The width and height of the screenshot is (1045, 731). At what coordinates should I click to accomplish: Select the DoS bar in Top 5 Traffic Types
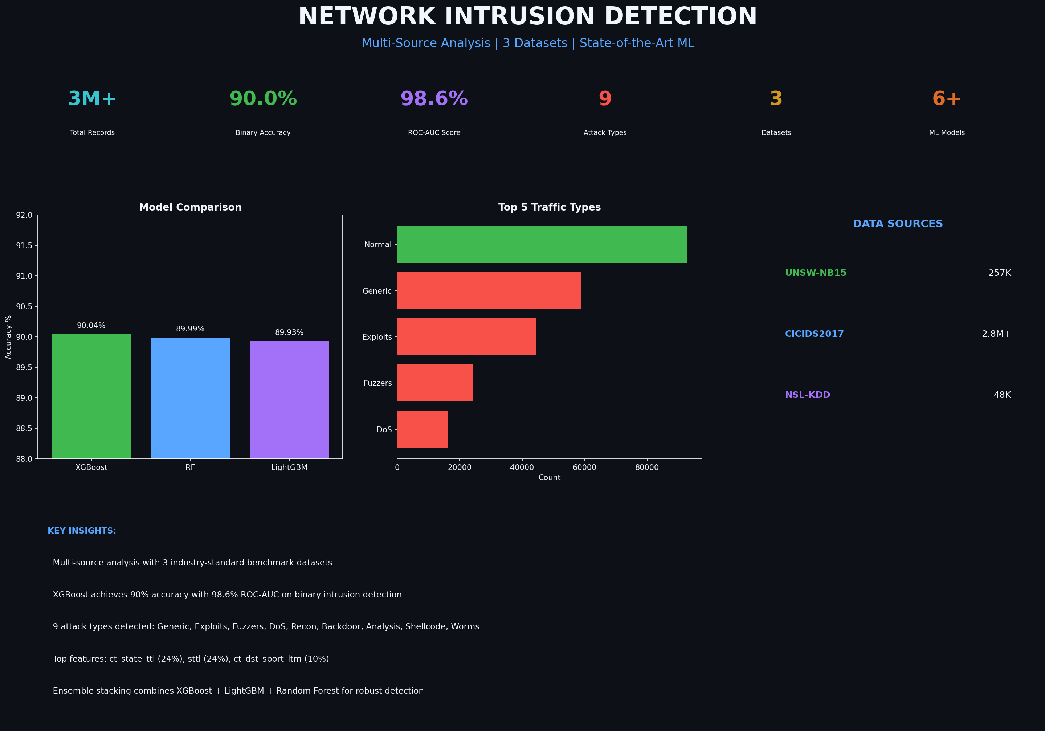[423, 428]
